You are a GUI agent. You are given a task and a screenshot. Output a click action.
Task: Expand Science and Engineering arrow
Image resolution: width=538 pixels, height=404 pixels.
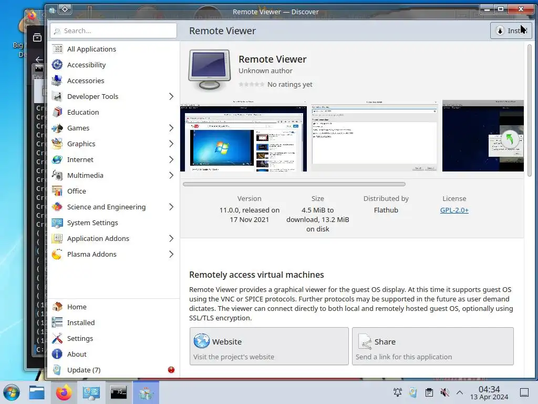[x=171, y=207]
